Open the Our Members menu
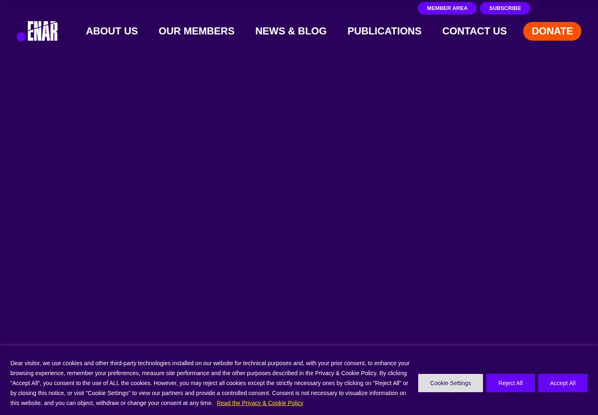This screenshot has width=598, height=415. point(196,31)
